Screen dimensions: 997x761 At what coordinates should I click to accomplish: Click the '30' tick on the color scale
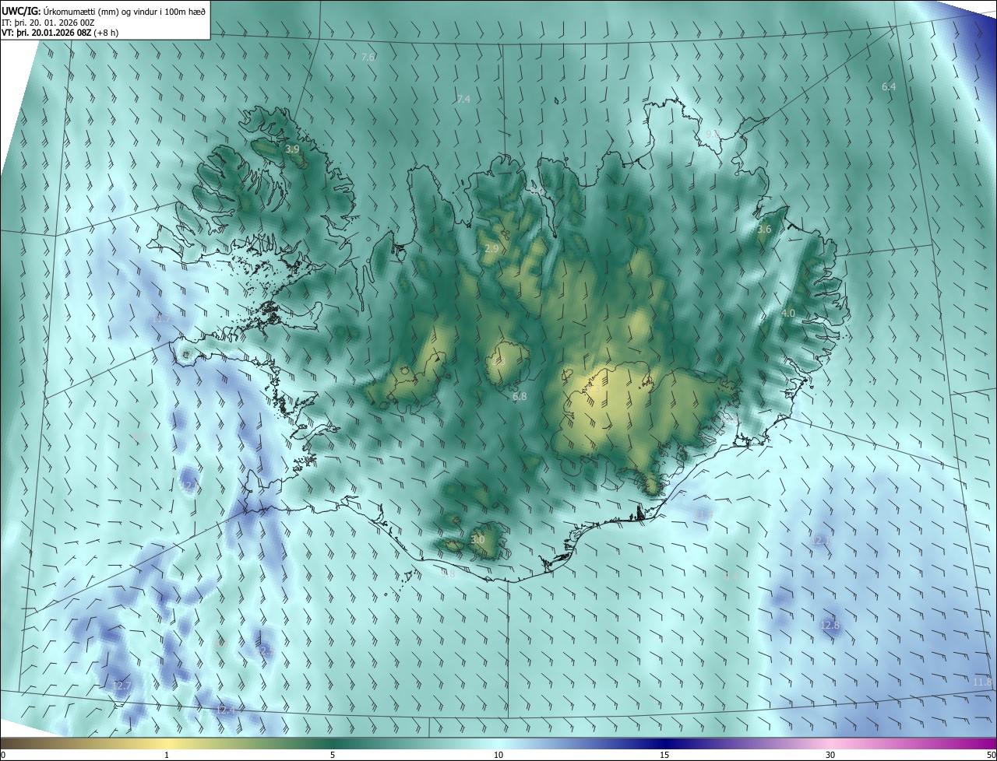(x=830, y=755)
